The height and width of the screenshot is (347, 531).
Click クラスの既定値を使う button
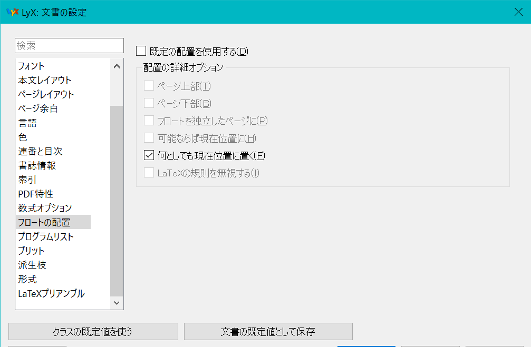coord(93,331)
